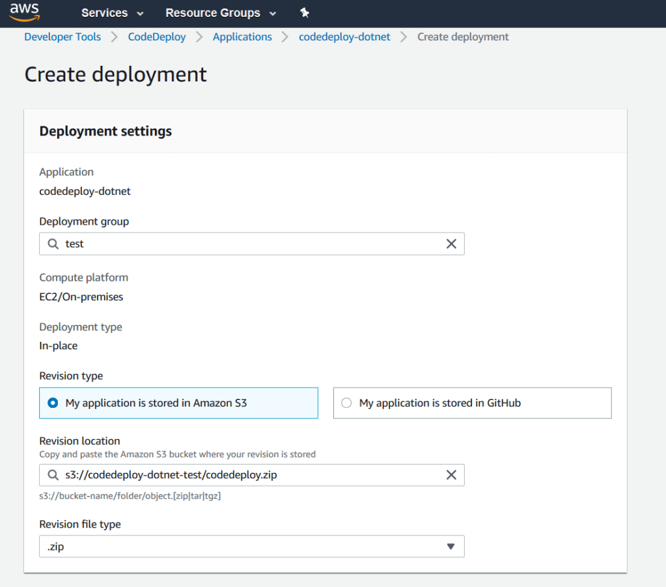Click the pin shortcut icon in navbar
The height and width of the screenshot is (587, 666).
pos(304,13)
